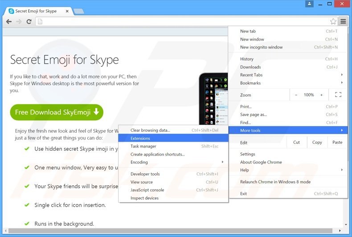
Task: Close the Secret Emoji for Skype tab
Action: click(67, 11)
